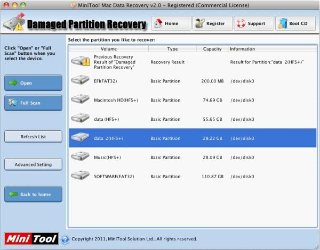Select the SOFTWARE(FAT32) volume name
Screen dimensions: 320x250
pos(114,176)
